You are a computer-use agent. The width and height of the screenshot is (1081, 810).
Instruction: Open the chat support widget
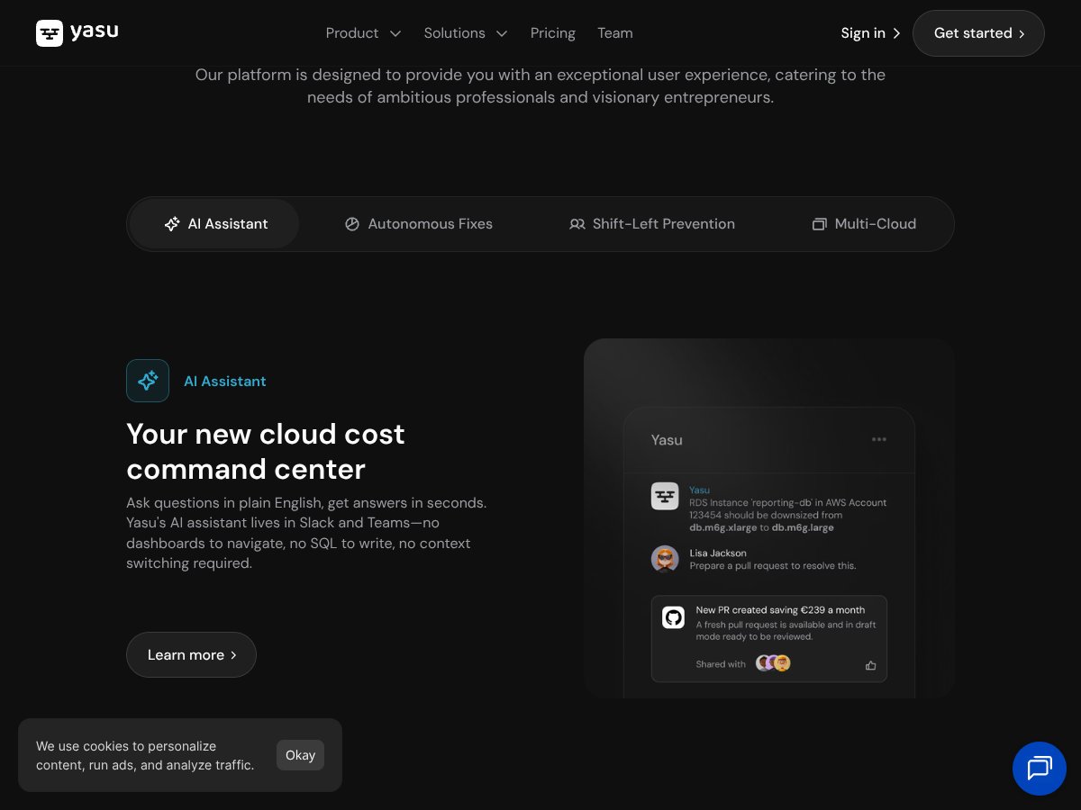[1039, 768]
